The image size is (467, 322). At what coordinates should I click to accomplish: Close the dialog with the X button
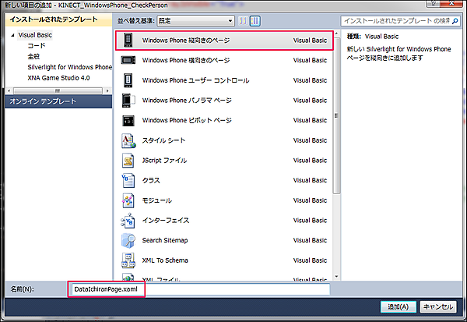tap(451, 3)
